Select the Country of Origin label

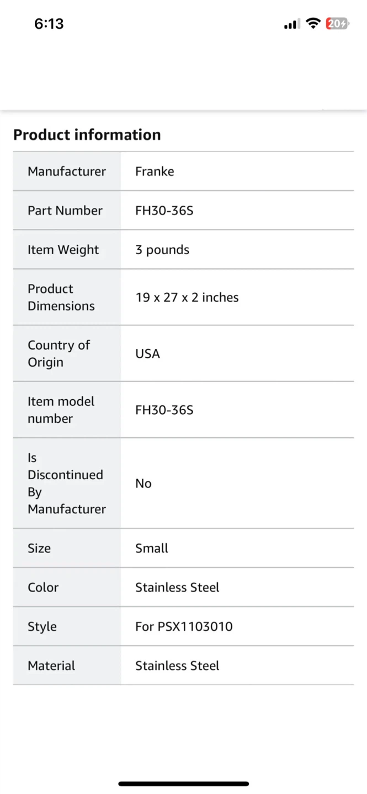pos(58,353)
